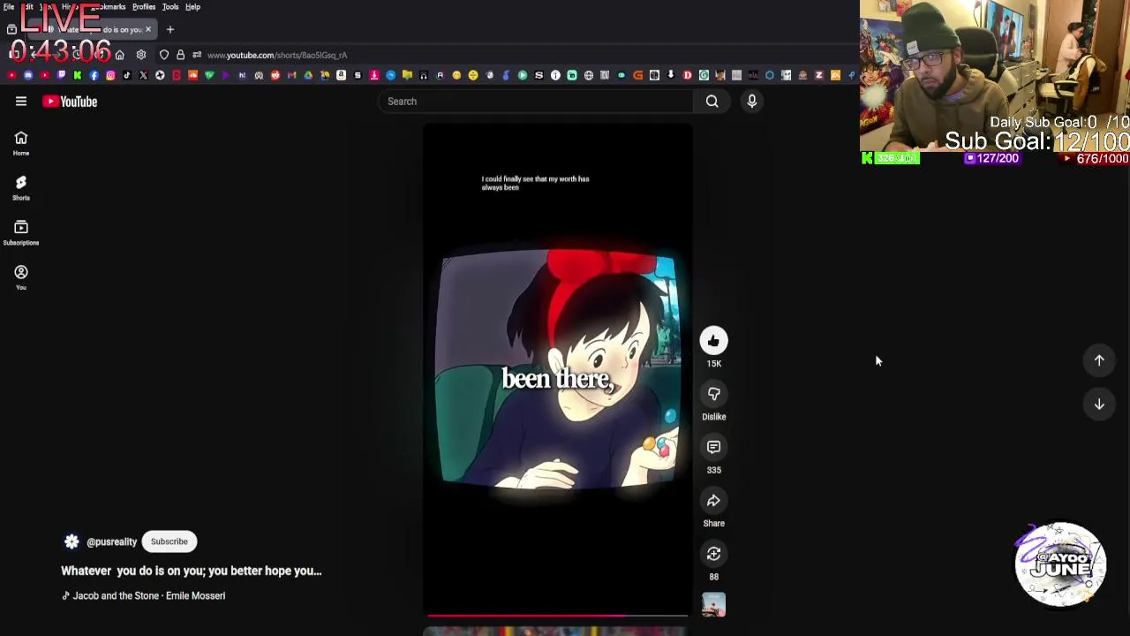Focus the YouTube Search field
The image size is (1130, 636).
coord(535,102)
